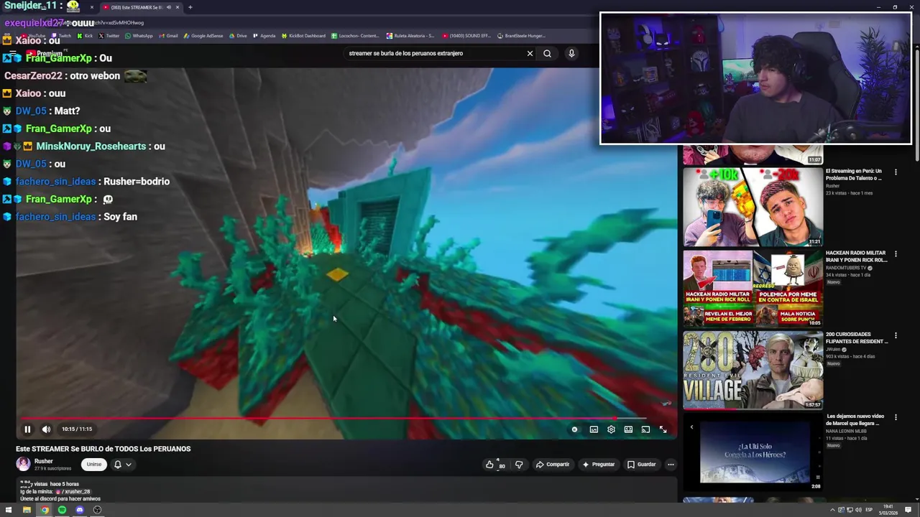Select the 'Este STREAMER Se BU' browser tab
This screenshot has height=517, width=920.
pyautogui.click(x=137, y=7)
